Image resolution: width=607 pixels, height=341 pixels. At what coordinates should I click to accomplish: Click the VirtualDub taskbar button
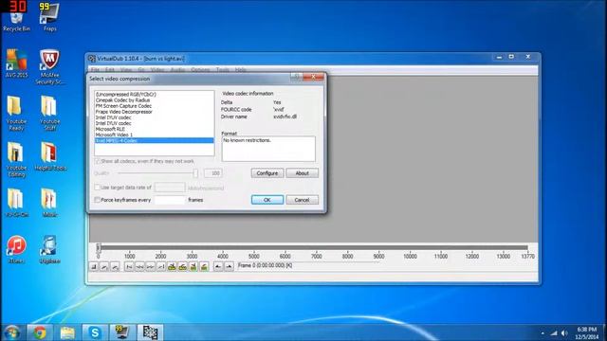(x=150, y=332)
